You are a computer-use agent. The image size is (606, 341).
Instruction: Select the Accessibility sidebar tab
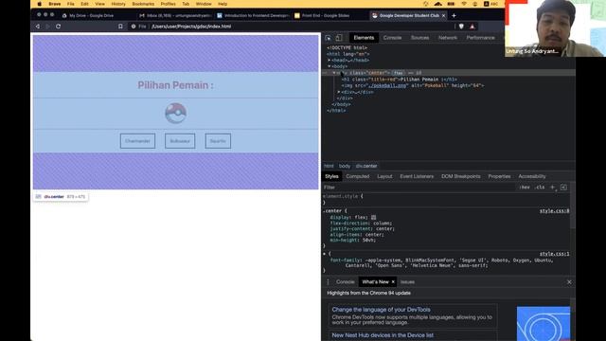coord(532,176)
